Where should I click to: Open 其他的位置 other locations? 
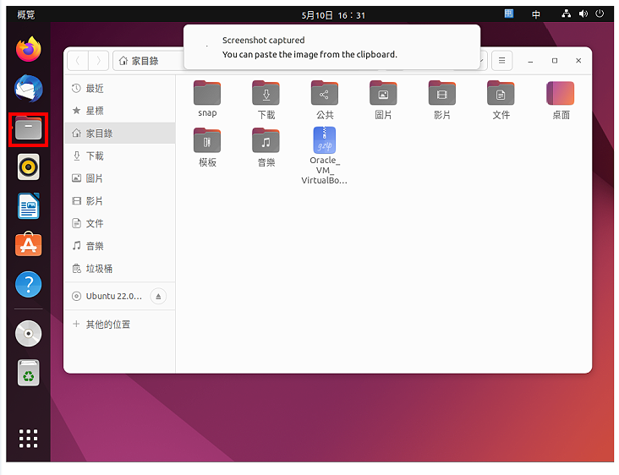pos(119,325)
